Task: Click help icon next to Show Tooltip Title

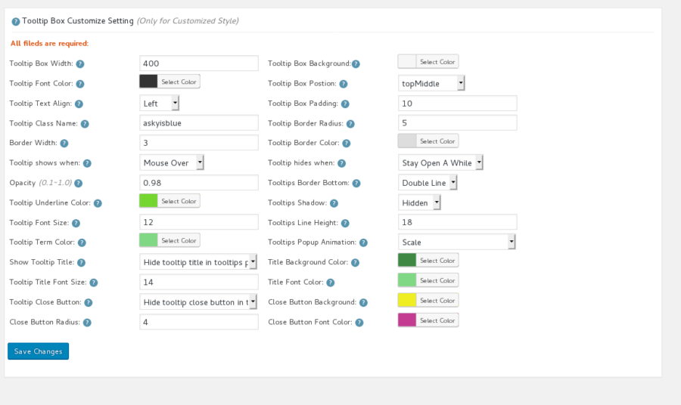Action: click(x=81, y=262)
